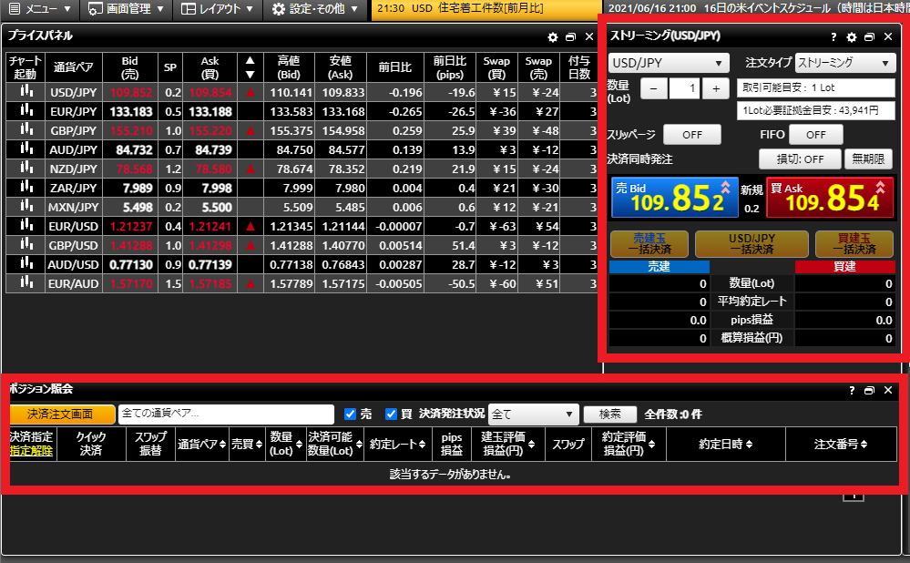This screenshot has height=563, width=910.
Task: Open the USD/JPY currency pair dropdown
Action: point(669,63)
